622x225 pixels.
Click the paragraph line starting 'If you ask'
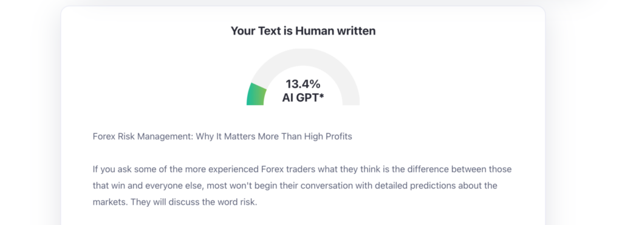302,170
